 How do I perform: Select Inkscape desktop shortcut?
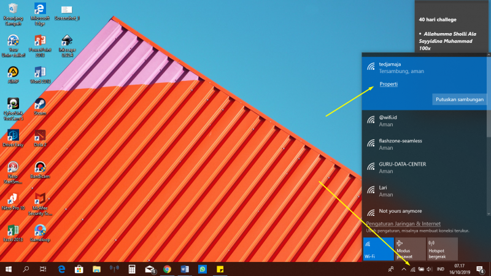point(67,45)
